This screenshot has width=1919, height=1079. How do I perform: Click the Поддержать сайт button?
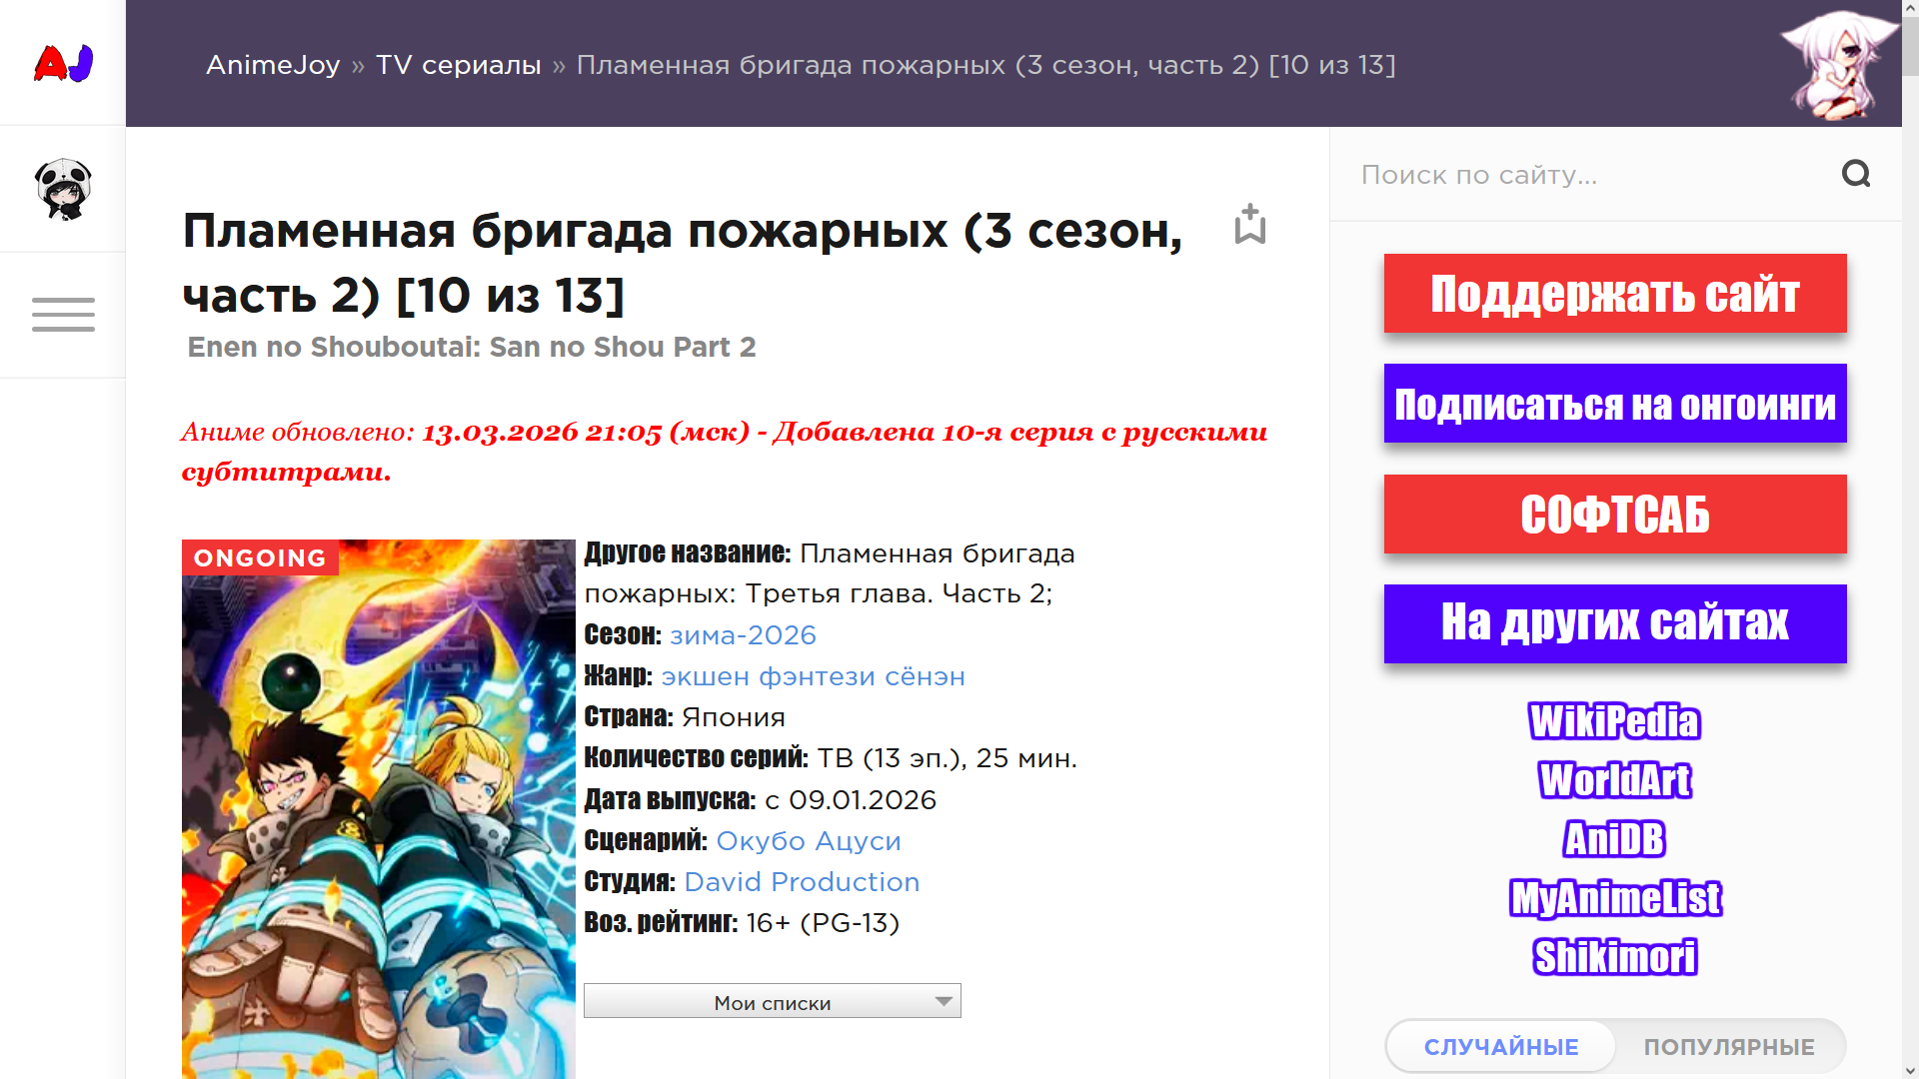[1614, 294]
